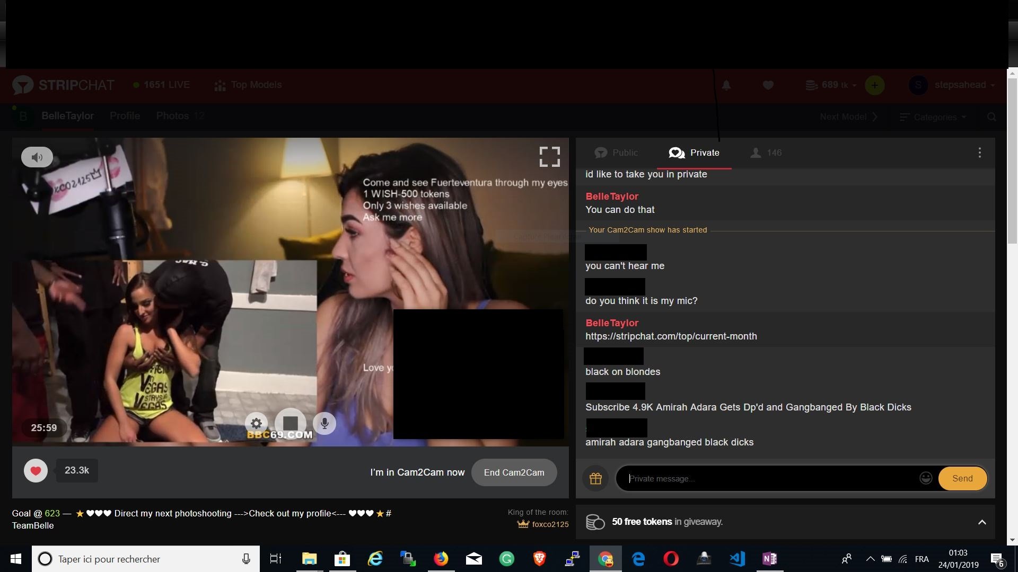Image resolution: width=1018 pixels, height=572 pixels.
Task: Open the BelleTaylor tab
Action: point(67,116)
